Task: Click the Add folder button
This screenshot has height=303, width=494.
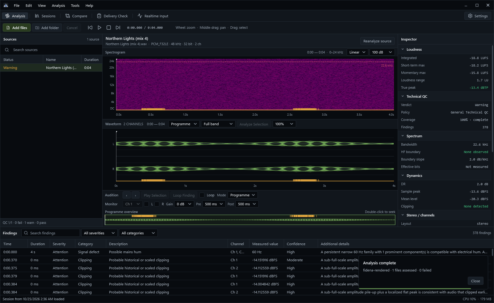Action: coord(47,28)
